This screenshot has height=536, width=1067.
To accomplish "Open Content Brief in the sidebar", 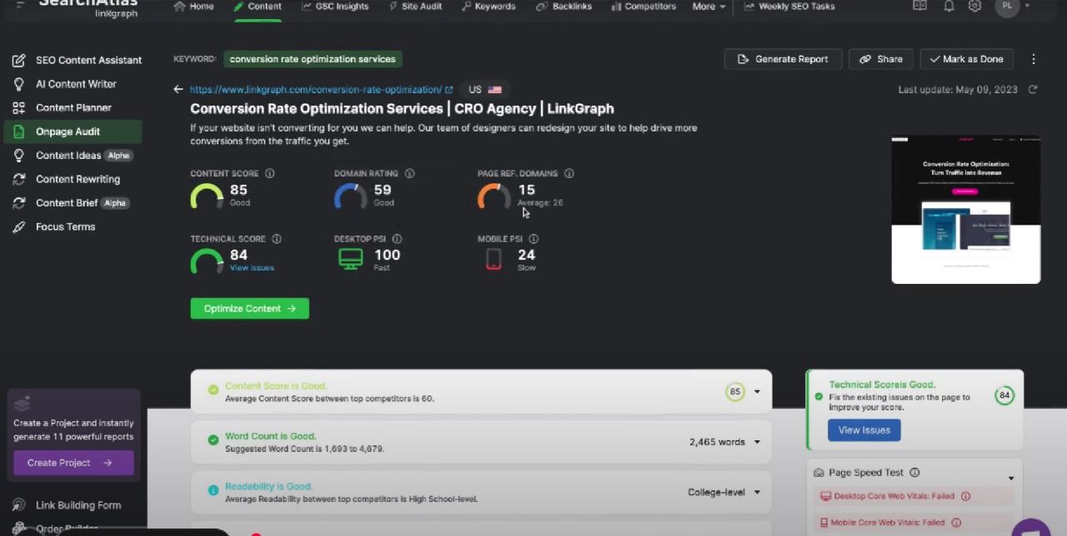I will click(x=73, y=203).
